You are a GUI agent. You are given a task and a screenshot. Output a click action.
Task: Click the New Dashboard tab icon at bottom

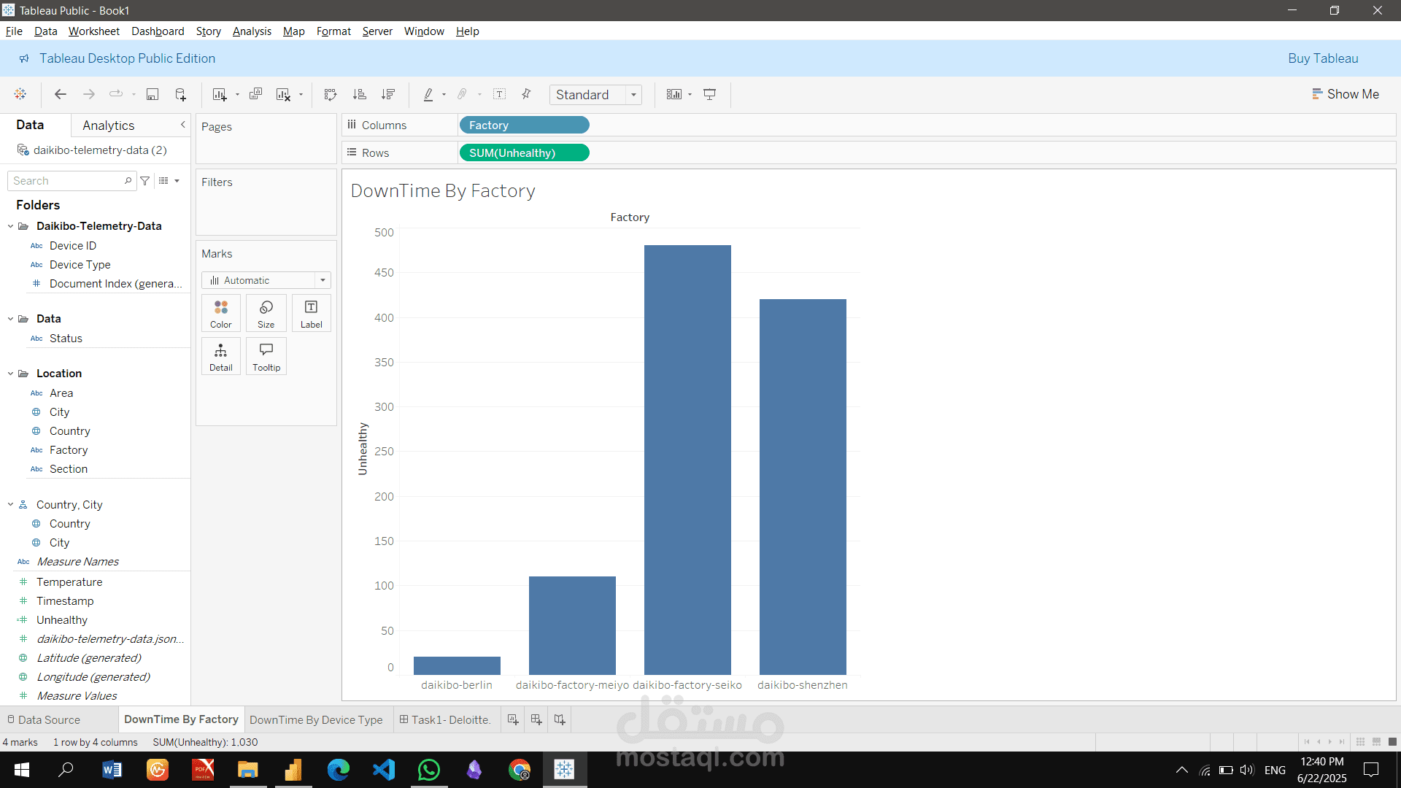536,719
